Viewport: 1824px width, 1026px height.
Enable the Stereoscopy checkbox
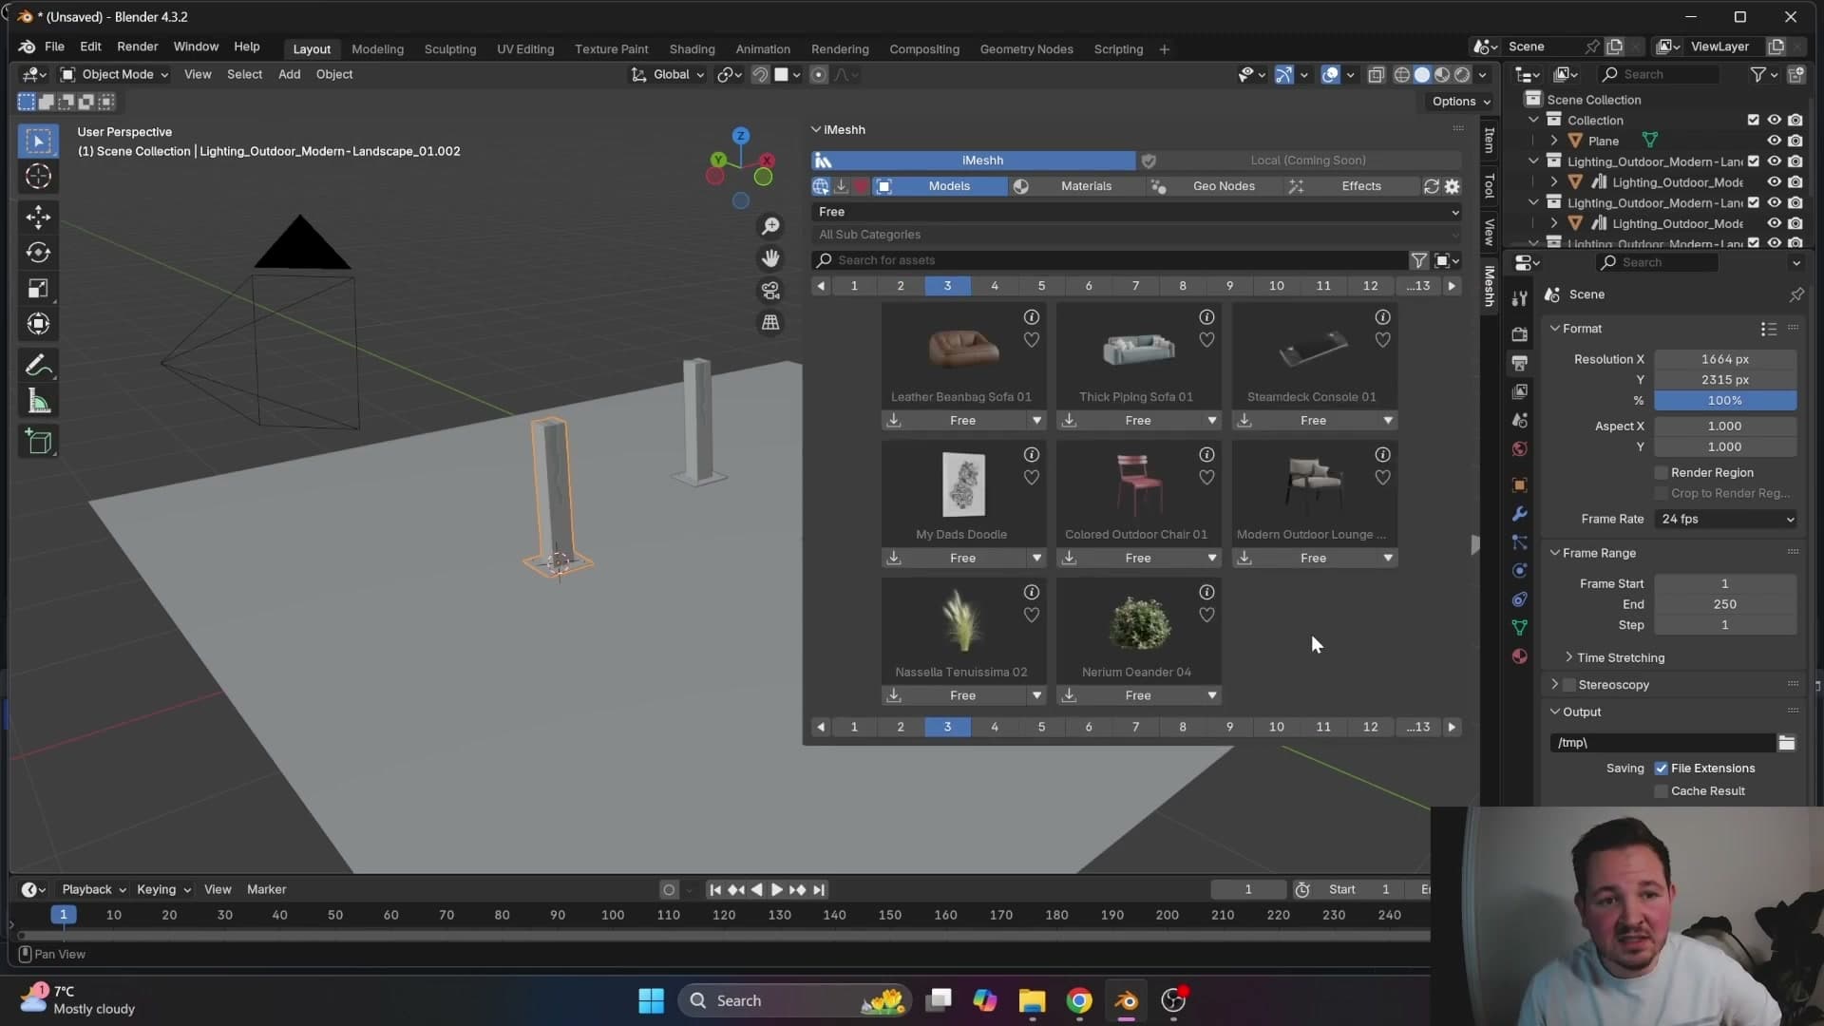(x=1569, y=685)
